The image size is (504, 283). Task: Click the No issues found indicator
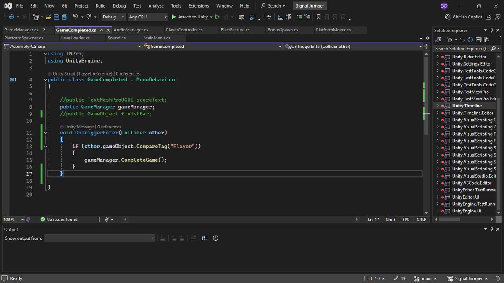pyautogui.click(x=59, y=219)
